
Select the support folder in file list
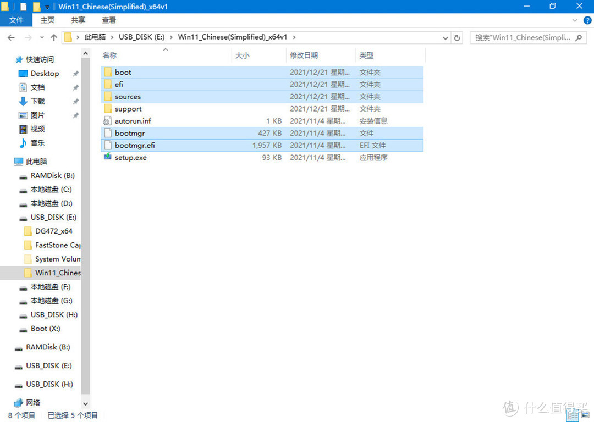point(128,109)
